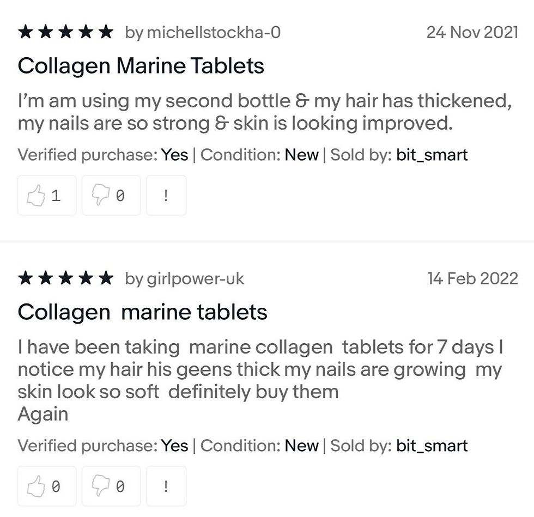
Task: Click thumbs down on michellstockha-0's review
Action: click(x=111, y=195)
